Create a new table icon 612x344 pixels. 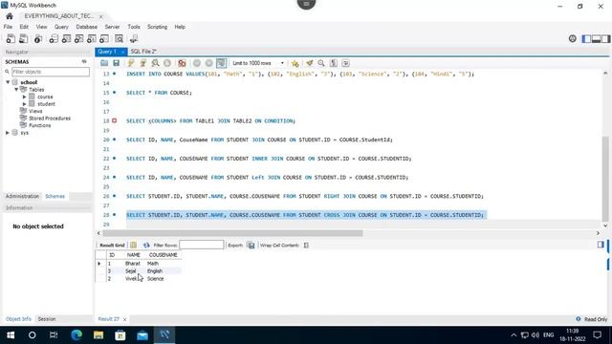(x=66, y=38)
